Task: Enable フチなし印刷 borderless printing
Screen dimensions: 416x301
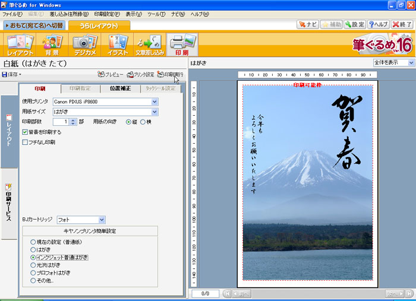Action: pyautogui.click(x=25, y=142)
